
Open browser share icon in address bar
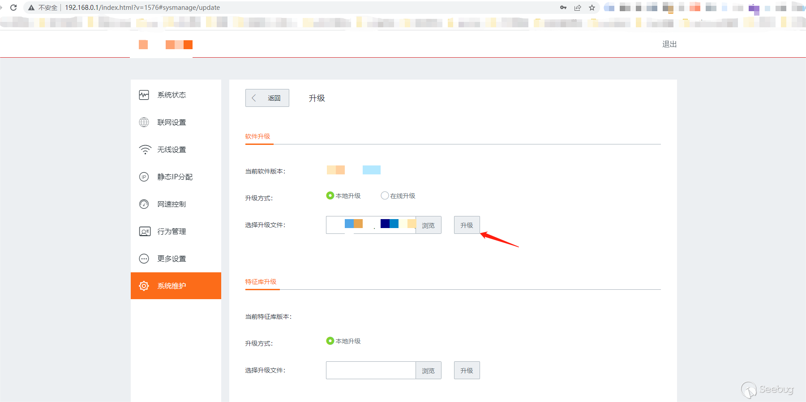tap(578, 8)
